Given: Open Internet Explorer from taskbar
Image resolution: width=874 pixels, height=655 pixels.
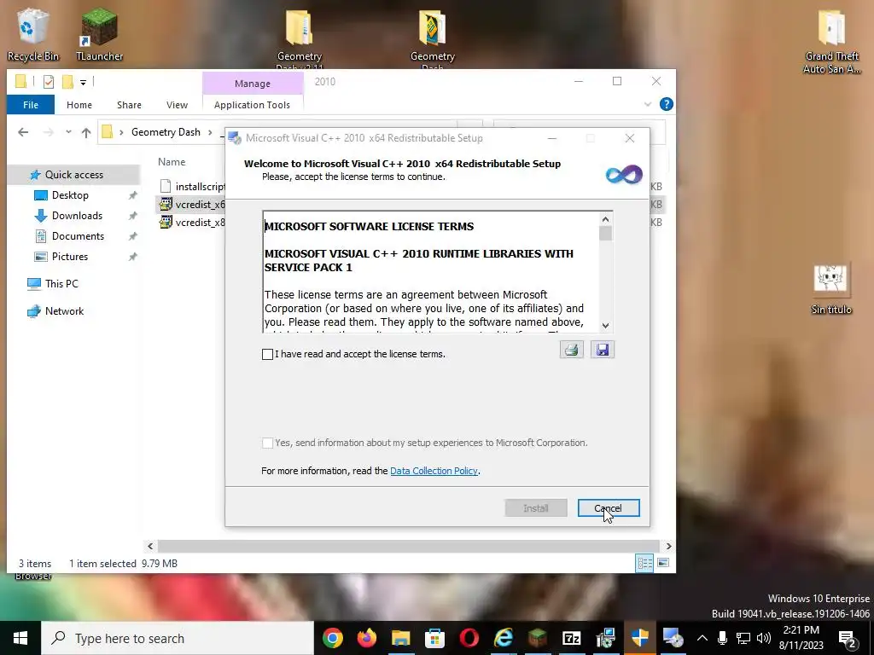Looking at the screenshot, I should (503, 638).
